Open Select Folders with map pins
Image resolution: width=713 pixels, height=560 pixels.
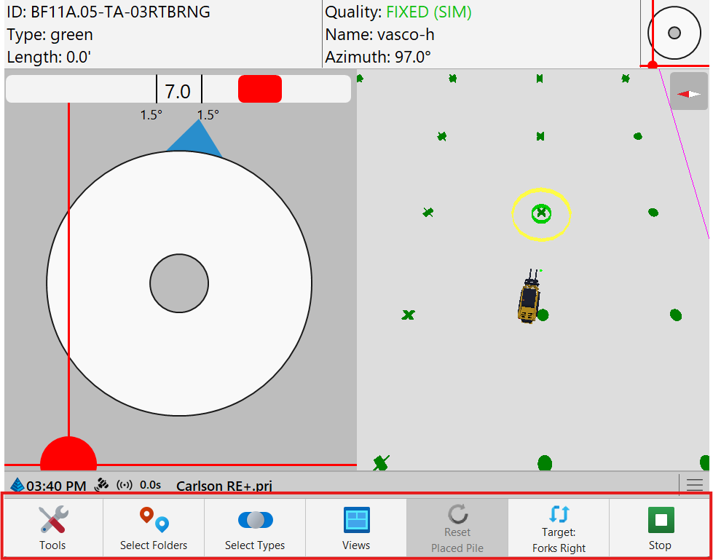154,527
